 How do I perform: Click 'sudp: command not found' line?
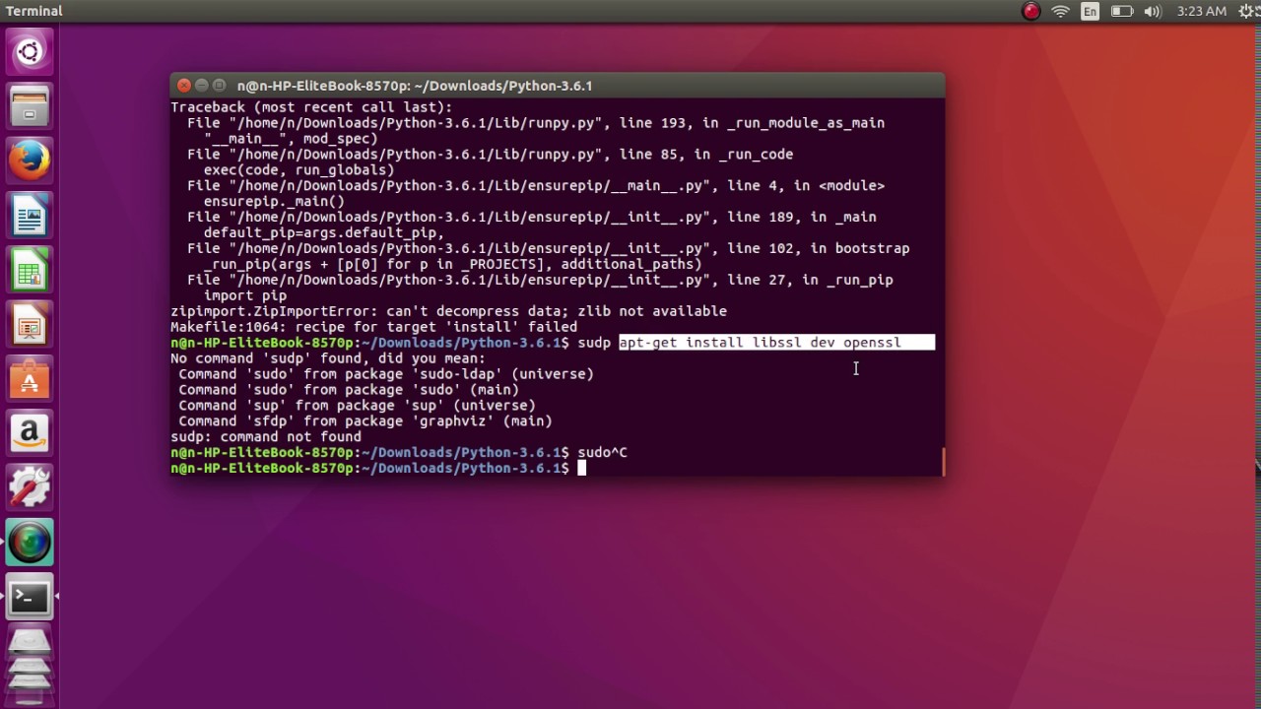coord(265,437)
